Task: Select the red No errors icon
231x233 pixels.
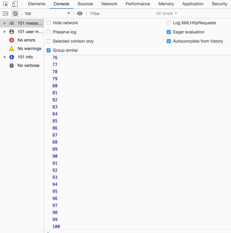Action: [x=12, y=40]
